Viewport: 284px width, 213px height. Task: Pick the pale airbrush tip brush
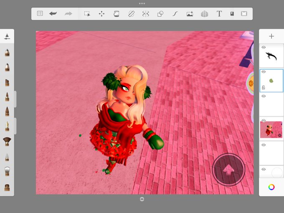tap(7, 157)
